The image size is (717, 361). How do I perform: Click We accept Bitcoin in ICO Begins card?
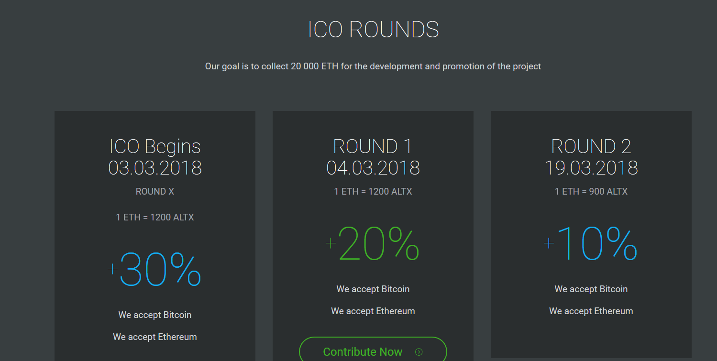[x=155, y=315]
